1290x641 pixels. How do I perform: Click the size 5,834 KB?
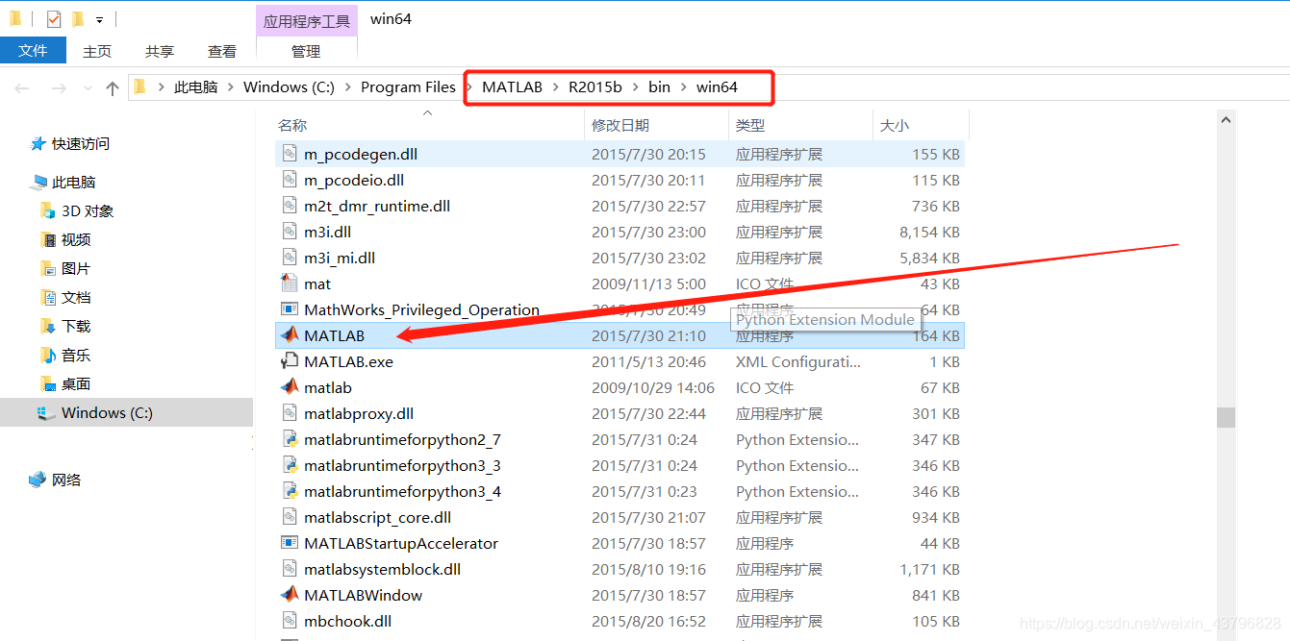pyautogui.click(x=929, y=258)
